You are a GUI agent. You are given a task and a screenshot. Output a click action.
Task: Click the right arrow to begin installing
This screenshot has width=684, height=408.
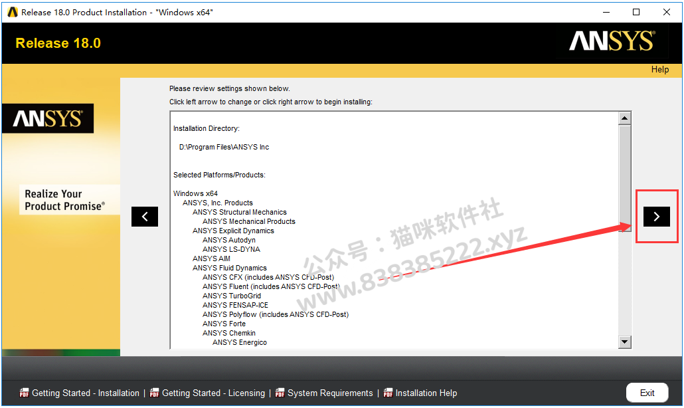pyautogui.click(x=657, y=217)
